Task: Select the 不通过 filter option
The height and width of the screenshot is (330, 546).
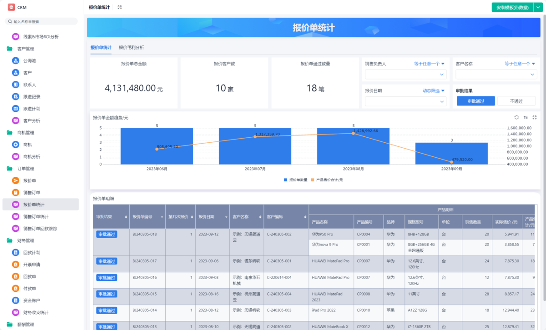Action: (516, 101)
